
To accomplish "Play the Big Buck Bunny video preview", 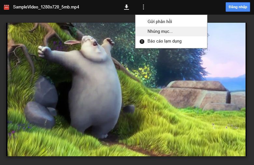I will [x=127, y=89].
